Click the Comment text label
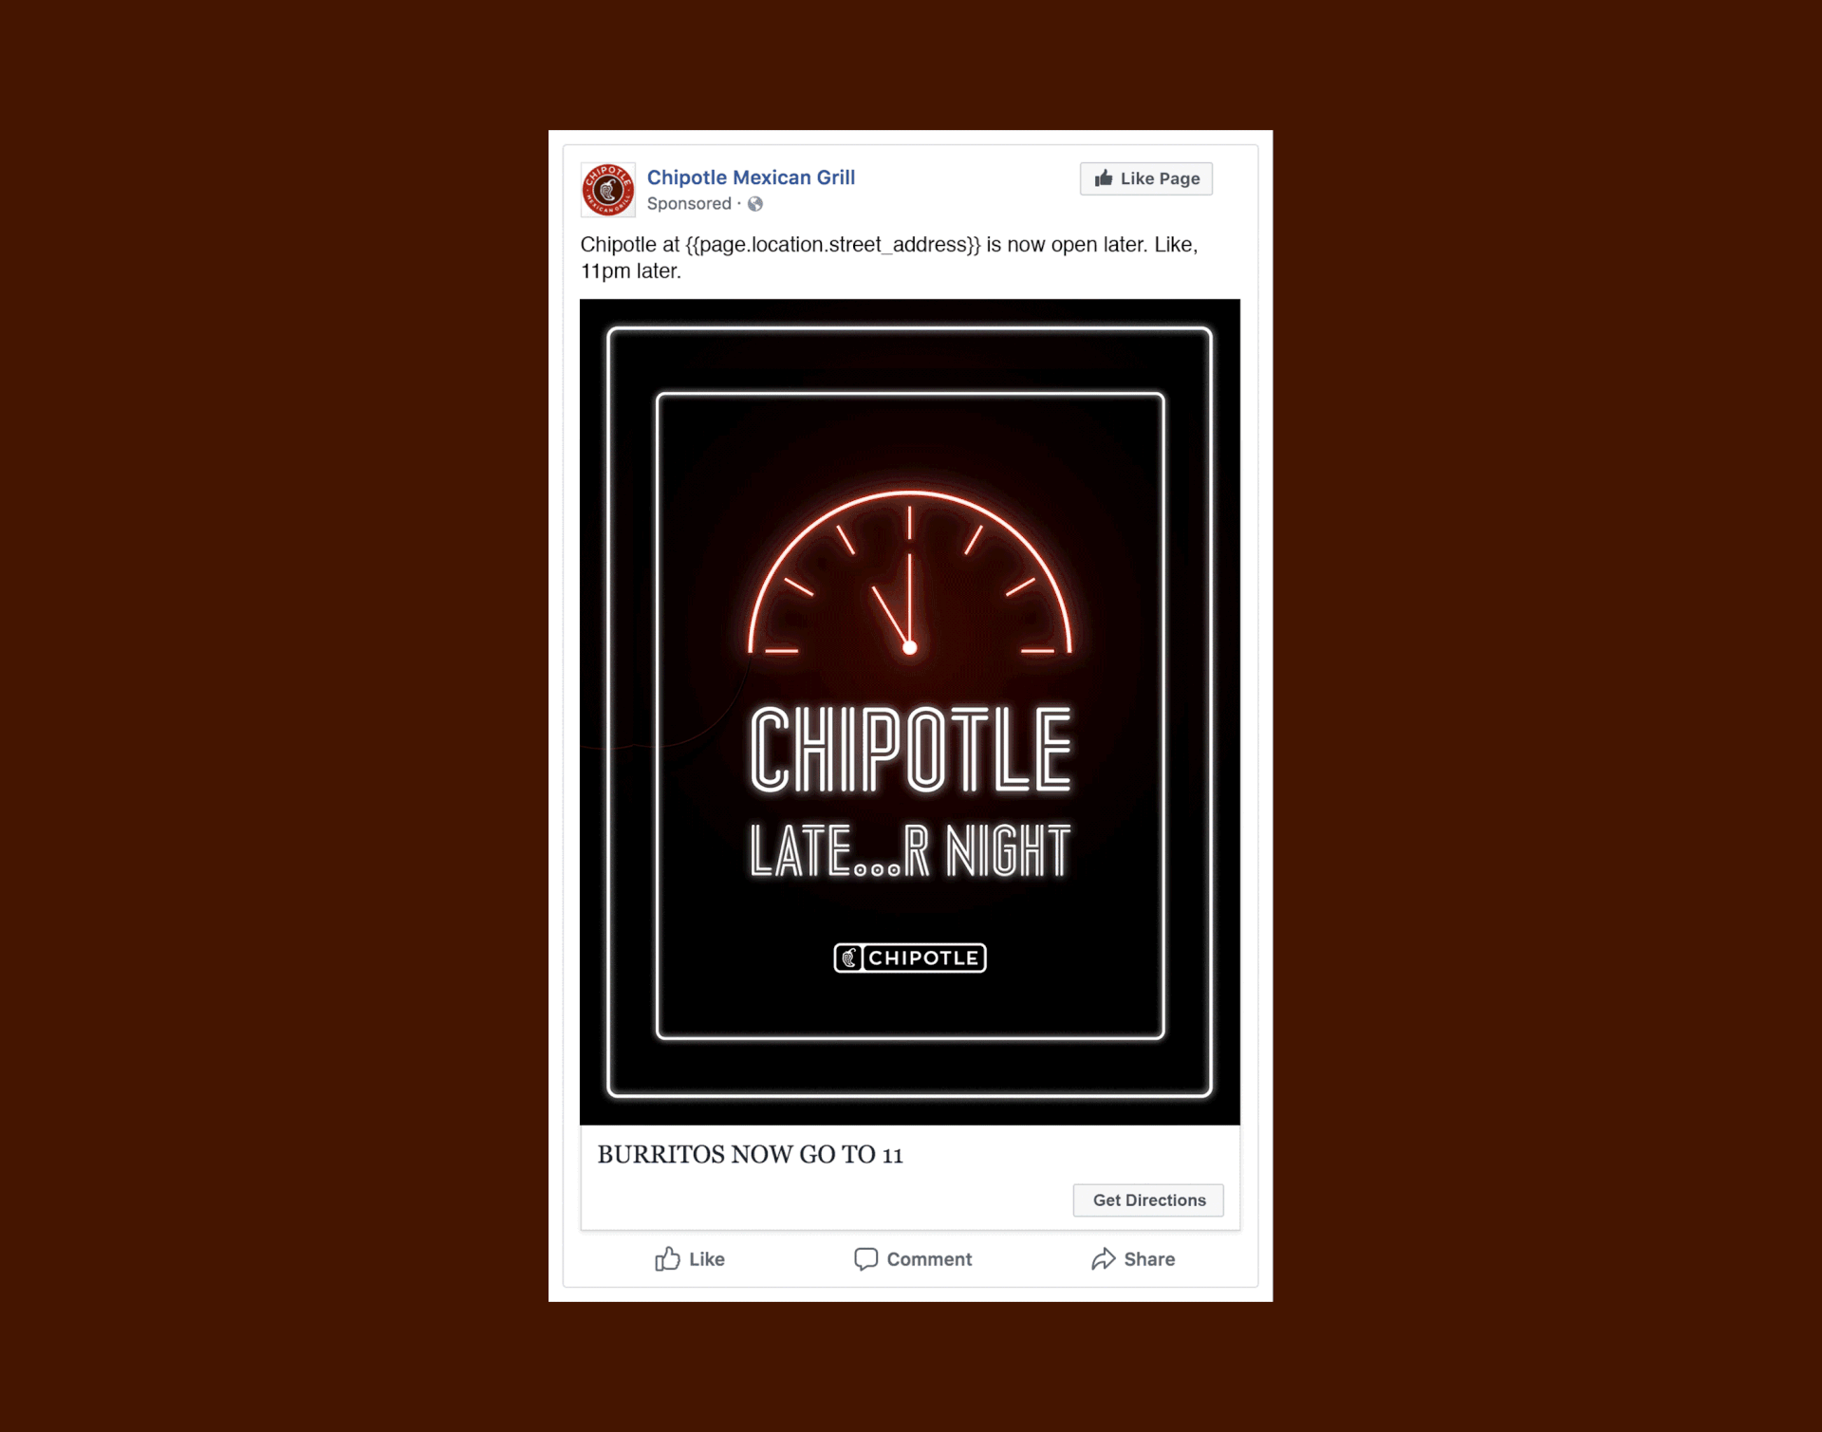 (929, 1259)
